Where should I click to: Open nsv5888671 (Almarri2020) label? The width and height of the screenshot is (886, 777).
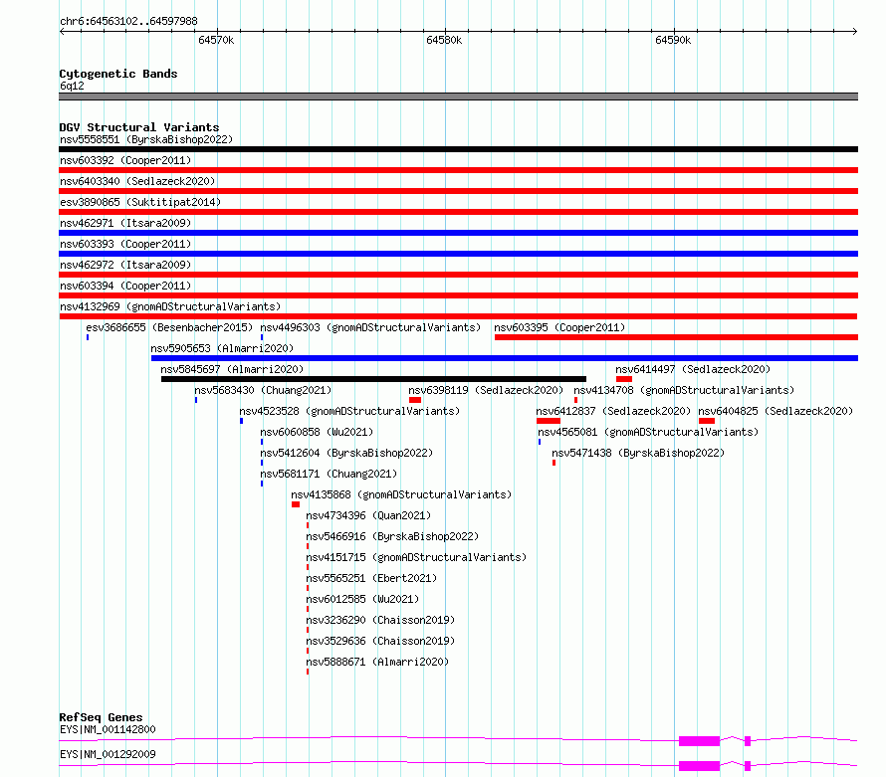pos(377,662)
